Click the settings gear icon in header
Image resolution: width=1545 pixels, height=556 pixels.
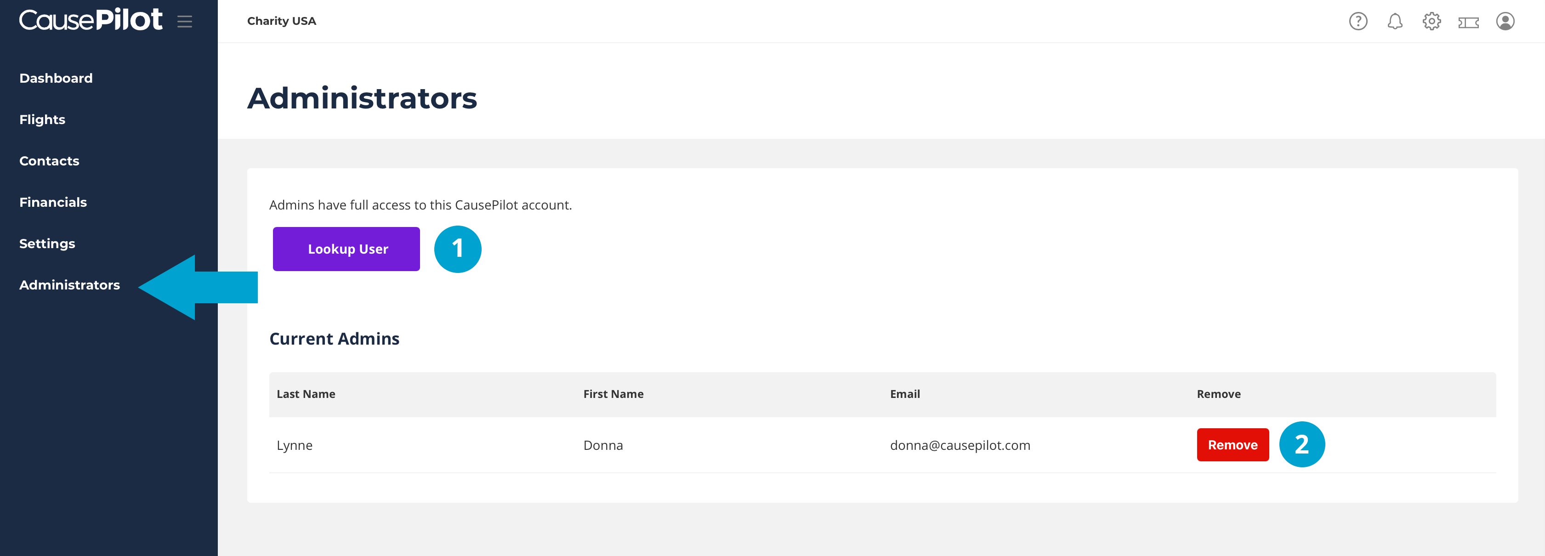(x=1431, y=22)
